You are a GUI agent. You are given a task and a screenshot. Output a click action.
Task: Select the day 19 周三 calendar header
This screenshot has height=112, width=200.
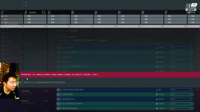(49, 12)
